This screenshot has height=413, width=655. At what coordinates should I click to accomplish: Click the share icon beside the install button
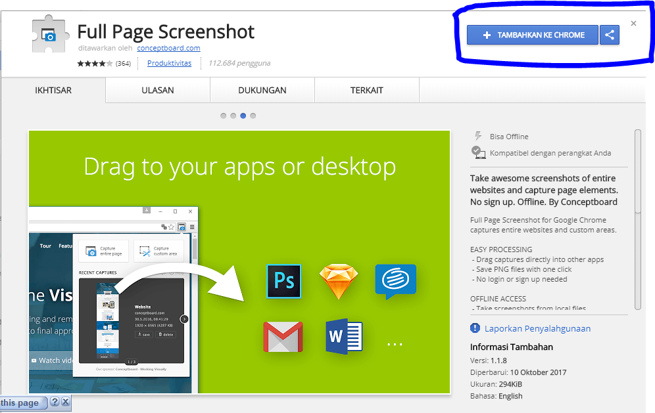pos(609,35)
